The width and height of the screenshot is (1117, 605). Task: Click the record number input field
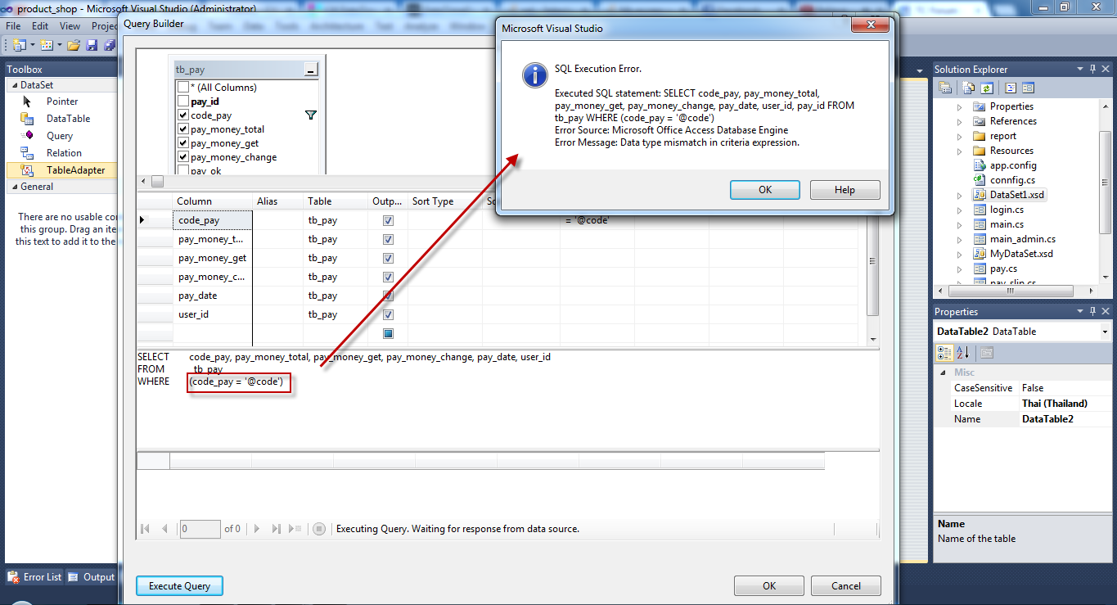pyautogui.click(x=200, y=529)
